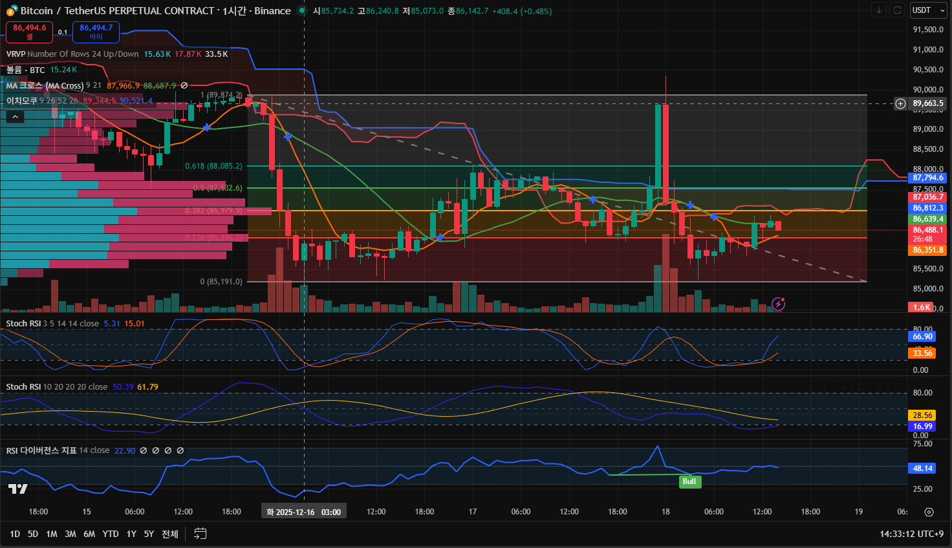Click the down-arrow icon near USDT

879,10
